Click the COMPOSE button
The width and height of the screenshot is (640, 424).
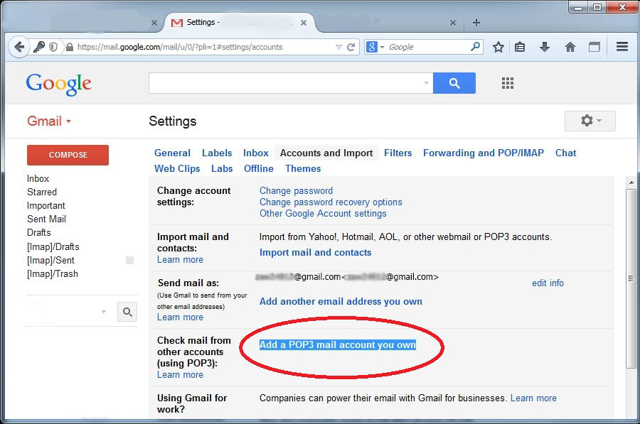(68, 155)
